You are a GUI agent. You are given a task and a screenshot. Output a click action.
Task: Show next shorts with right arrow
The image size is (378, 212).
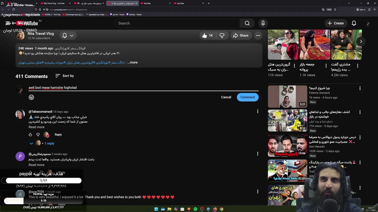point(361,42)
